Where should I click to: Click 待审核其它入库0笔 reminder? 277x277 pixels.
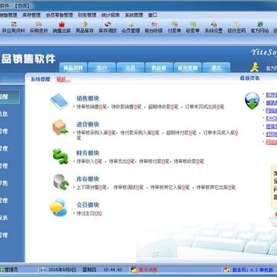pyautogui.click(x=170, y=188)
